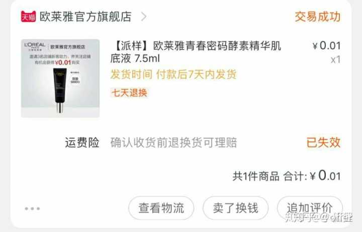Tap the ¥0.01 item price
Image resolution: width=362 pixels, height=232 pixels.
(327, 46)
